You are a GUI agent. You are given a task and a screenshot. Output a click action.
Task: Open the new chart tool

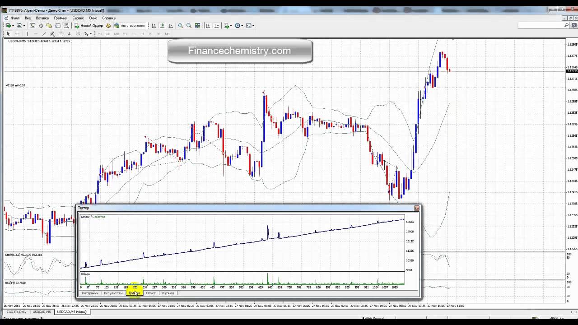click(x=8, y=26)
